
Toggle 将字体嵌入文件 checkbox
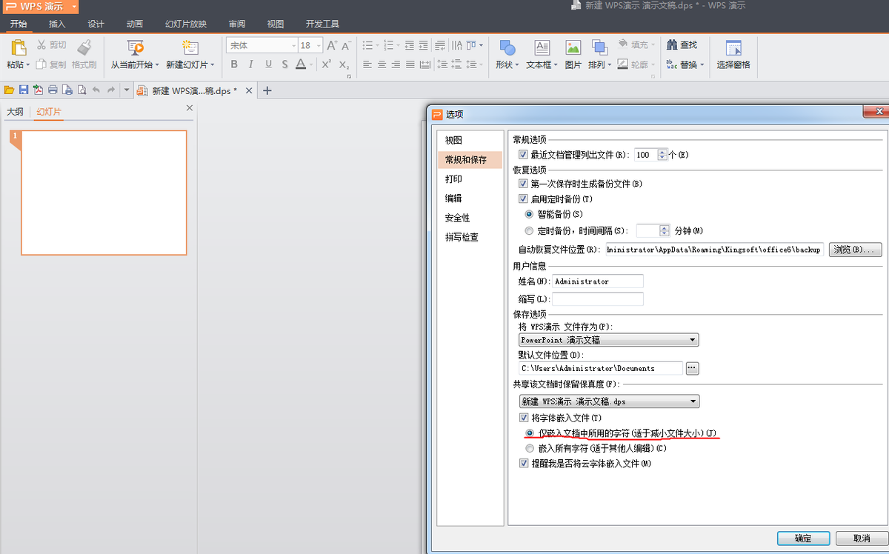(523, 418)
